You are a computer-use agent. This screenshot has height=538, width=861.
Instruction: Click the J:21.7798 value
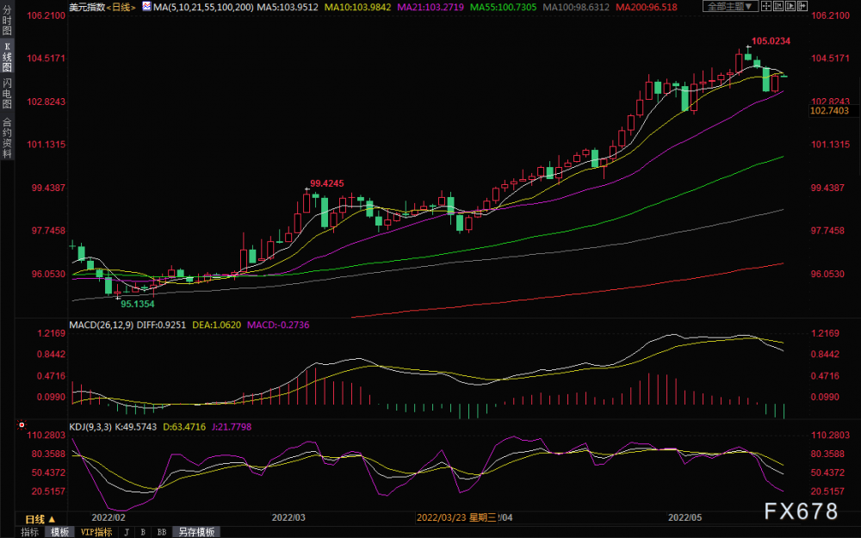point(231,427)
